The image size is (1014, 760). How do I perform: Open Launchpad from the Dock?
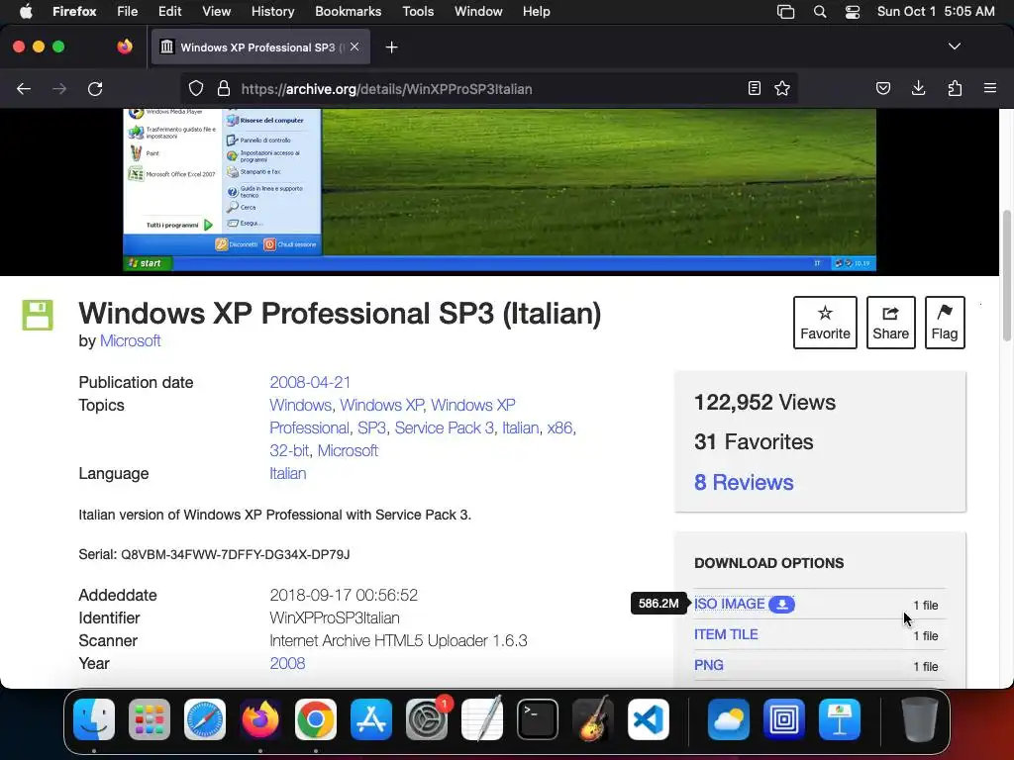click(150, 719)
